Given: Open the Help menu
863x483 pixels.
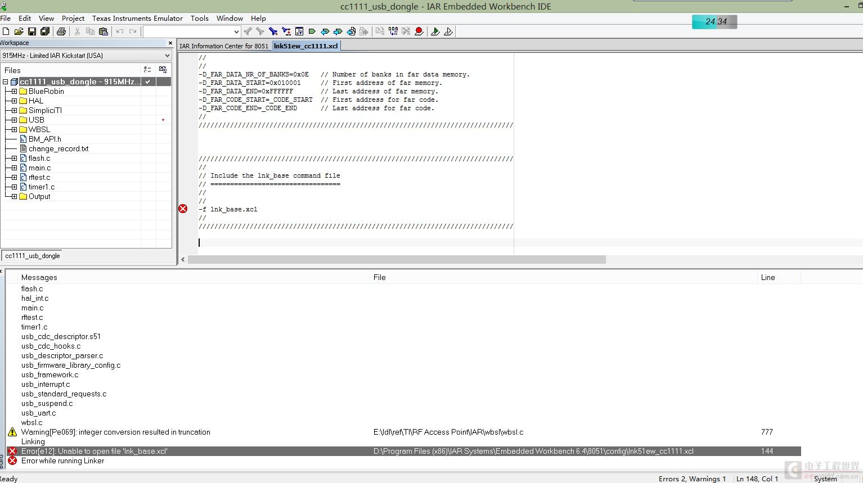Looking at the screenshot, I should pyautogui.click(x=258, y=18).
